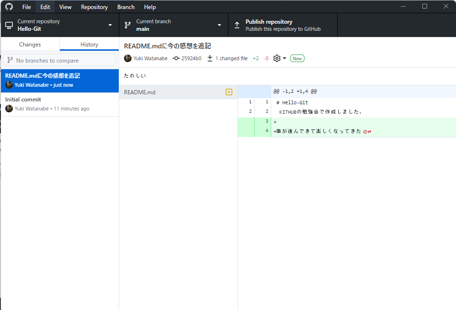Click the upload arrow icon on Publish repository
The image size is (456, 310).
[237, 25]
